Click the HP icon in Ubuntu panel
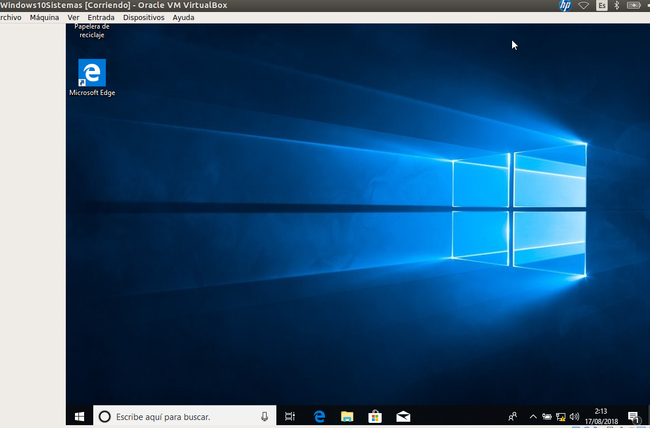650x428 pixels. (565, 5)
